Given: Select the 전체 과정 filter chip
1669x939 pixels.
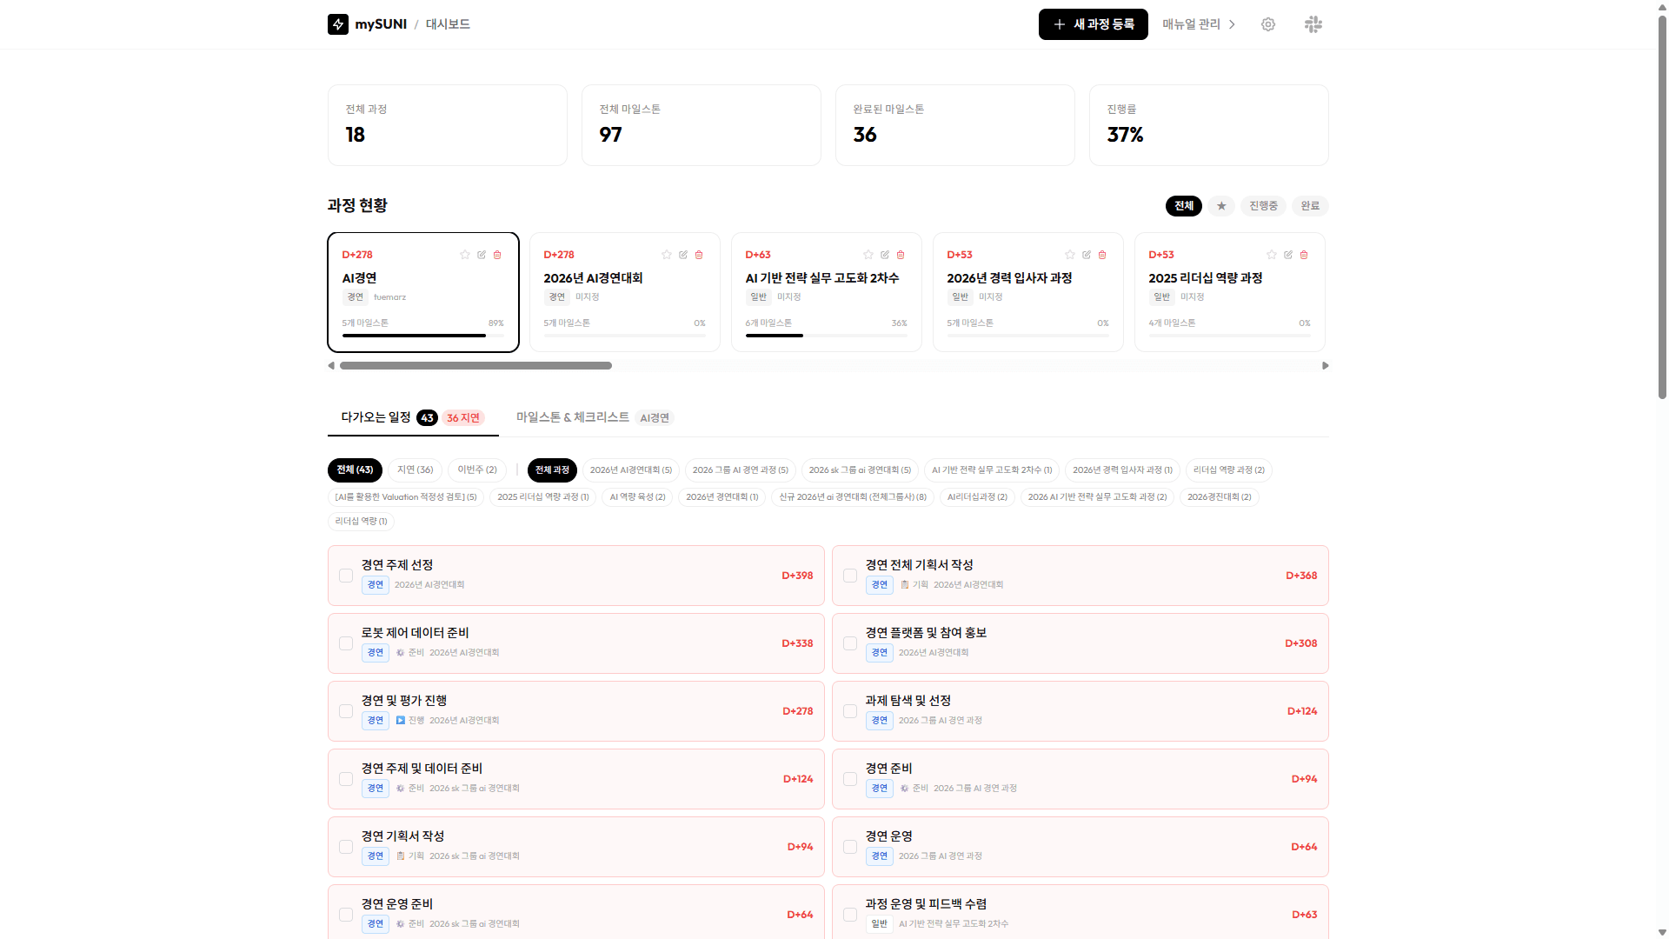Looking at the screenshot, I should point(552,469).
